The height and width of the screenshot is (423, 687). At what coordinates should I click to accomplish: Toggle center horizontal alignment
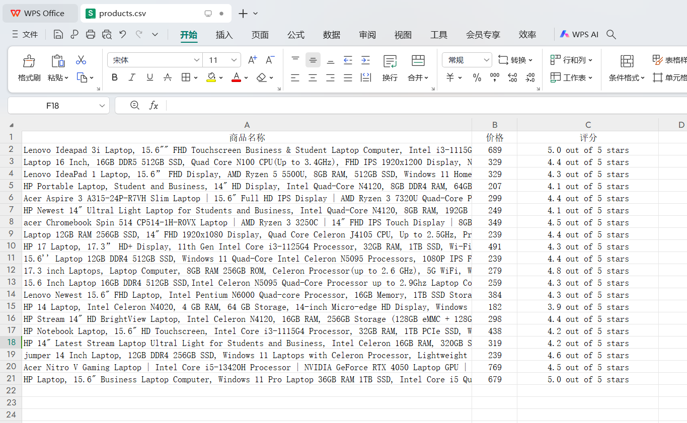click(x=313, y=77)
